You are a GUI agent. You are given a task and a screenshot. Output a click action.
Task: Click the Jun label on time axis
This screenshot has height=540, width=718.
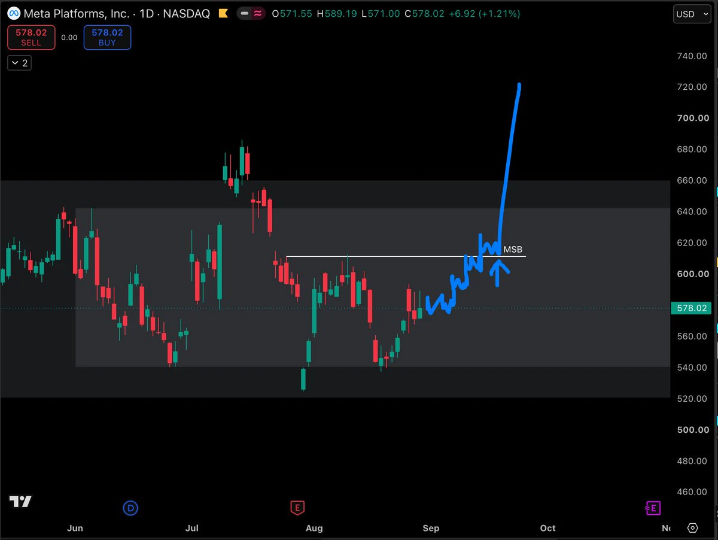[75, 528]
